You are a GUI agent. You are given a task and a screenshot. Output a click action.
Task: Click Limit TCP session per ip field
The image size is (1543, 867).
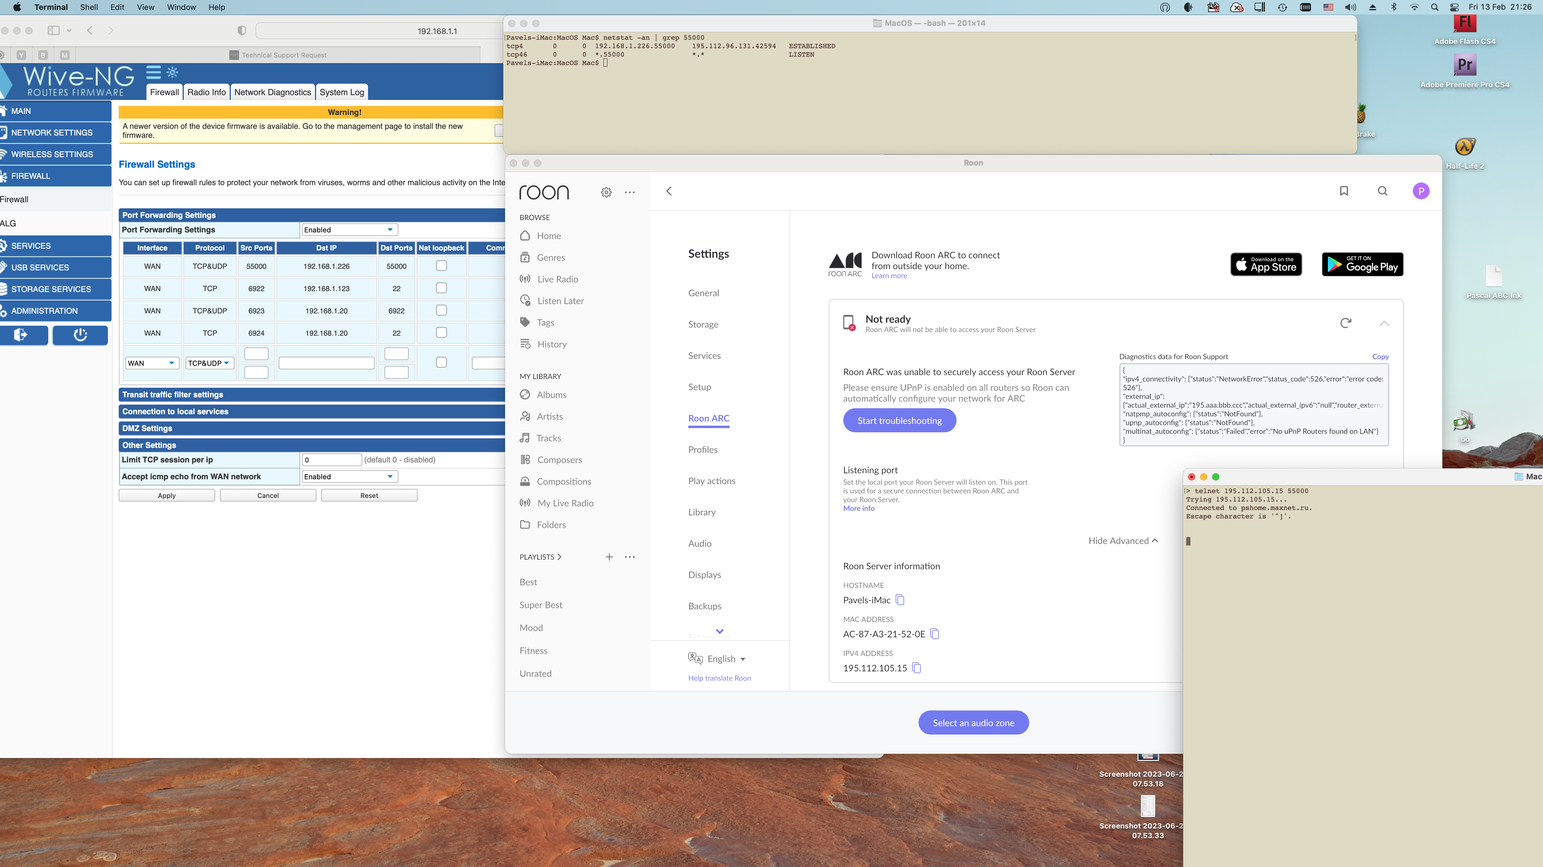pos(332,459)
